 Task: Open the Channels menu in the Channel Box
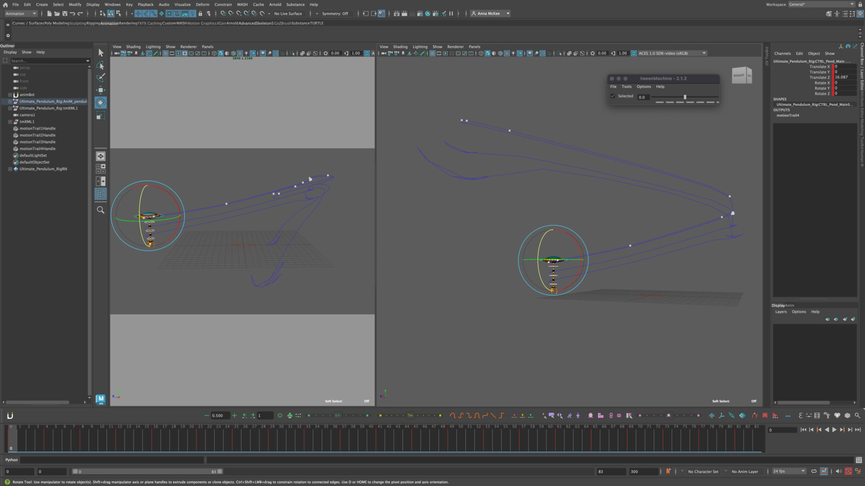click(782, 53)
